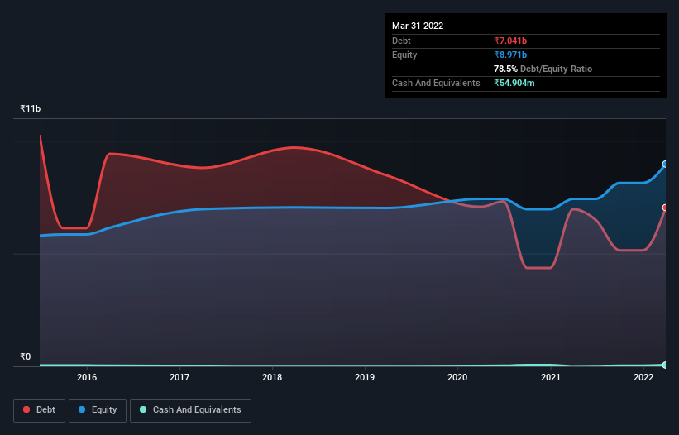The width and height of the screenshot is (679, 435).
Task: Click the blue Equity data point marker
Action: (x=665, y=164)
